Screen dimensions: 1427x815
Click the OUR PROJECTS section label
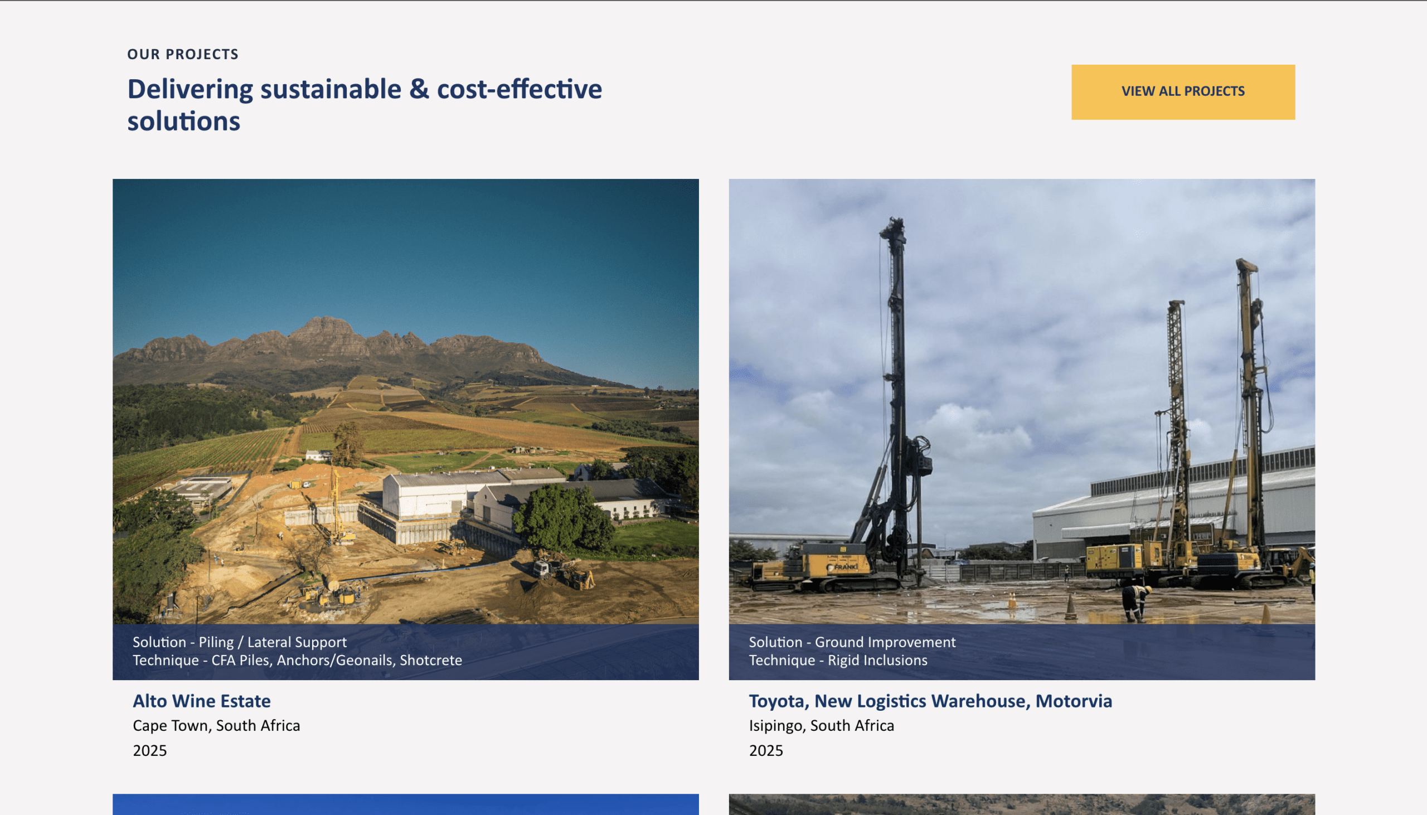[182, 54]
